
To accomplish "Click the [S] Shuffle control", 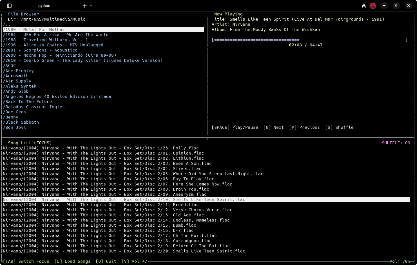I will [x=339, y=128].
